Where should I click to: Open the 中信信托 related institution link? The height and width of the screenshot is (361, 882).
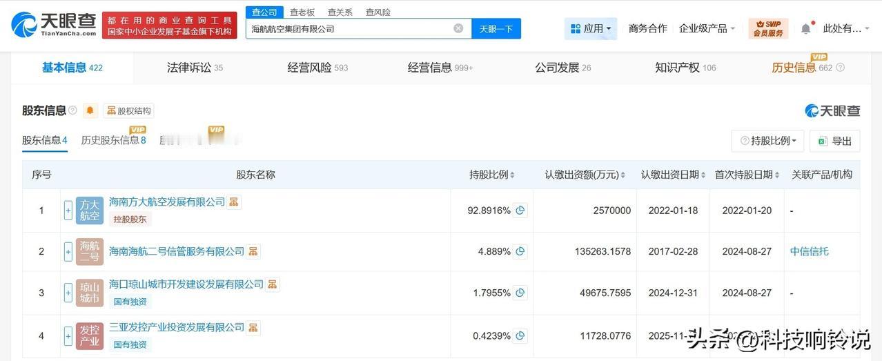pos(810,252)
